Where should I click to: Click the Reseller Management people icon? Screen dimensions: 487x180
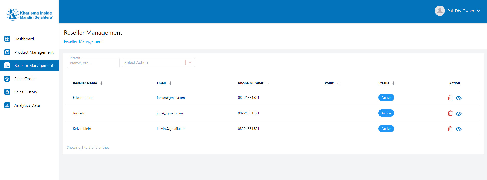click(x=7, y=65)
